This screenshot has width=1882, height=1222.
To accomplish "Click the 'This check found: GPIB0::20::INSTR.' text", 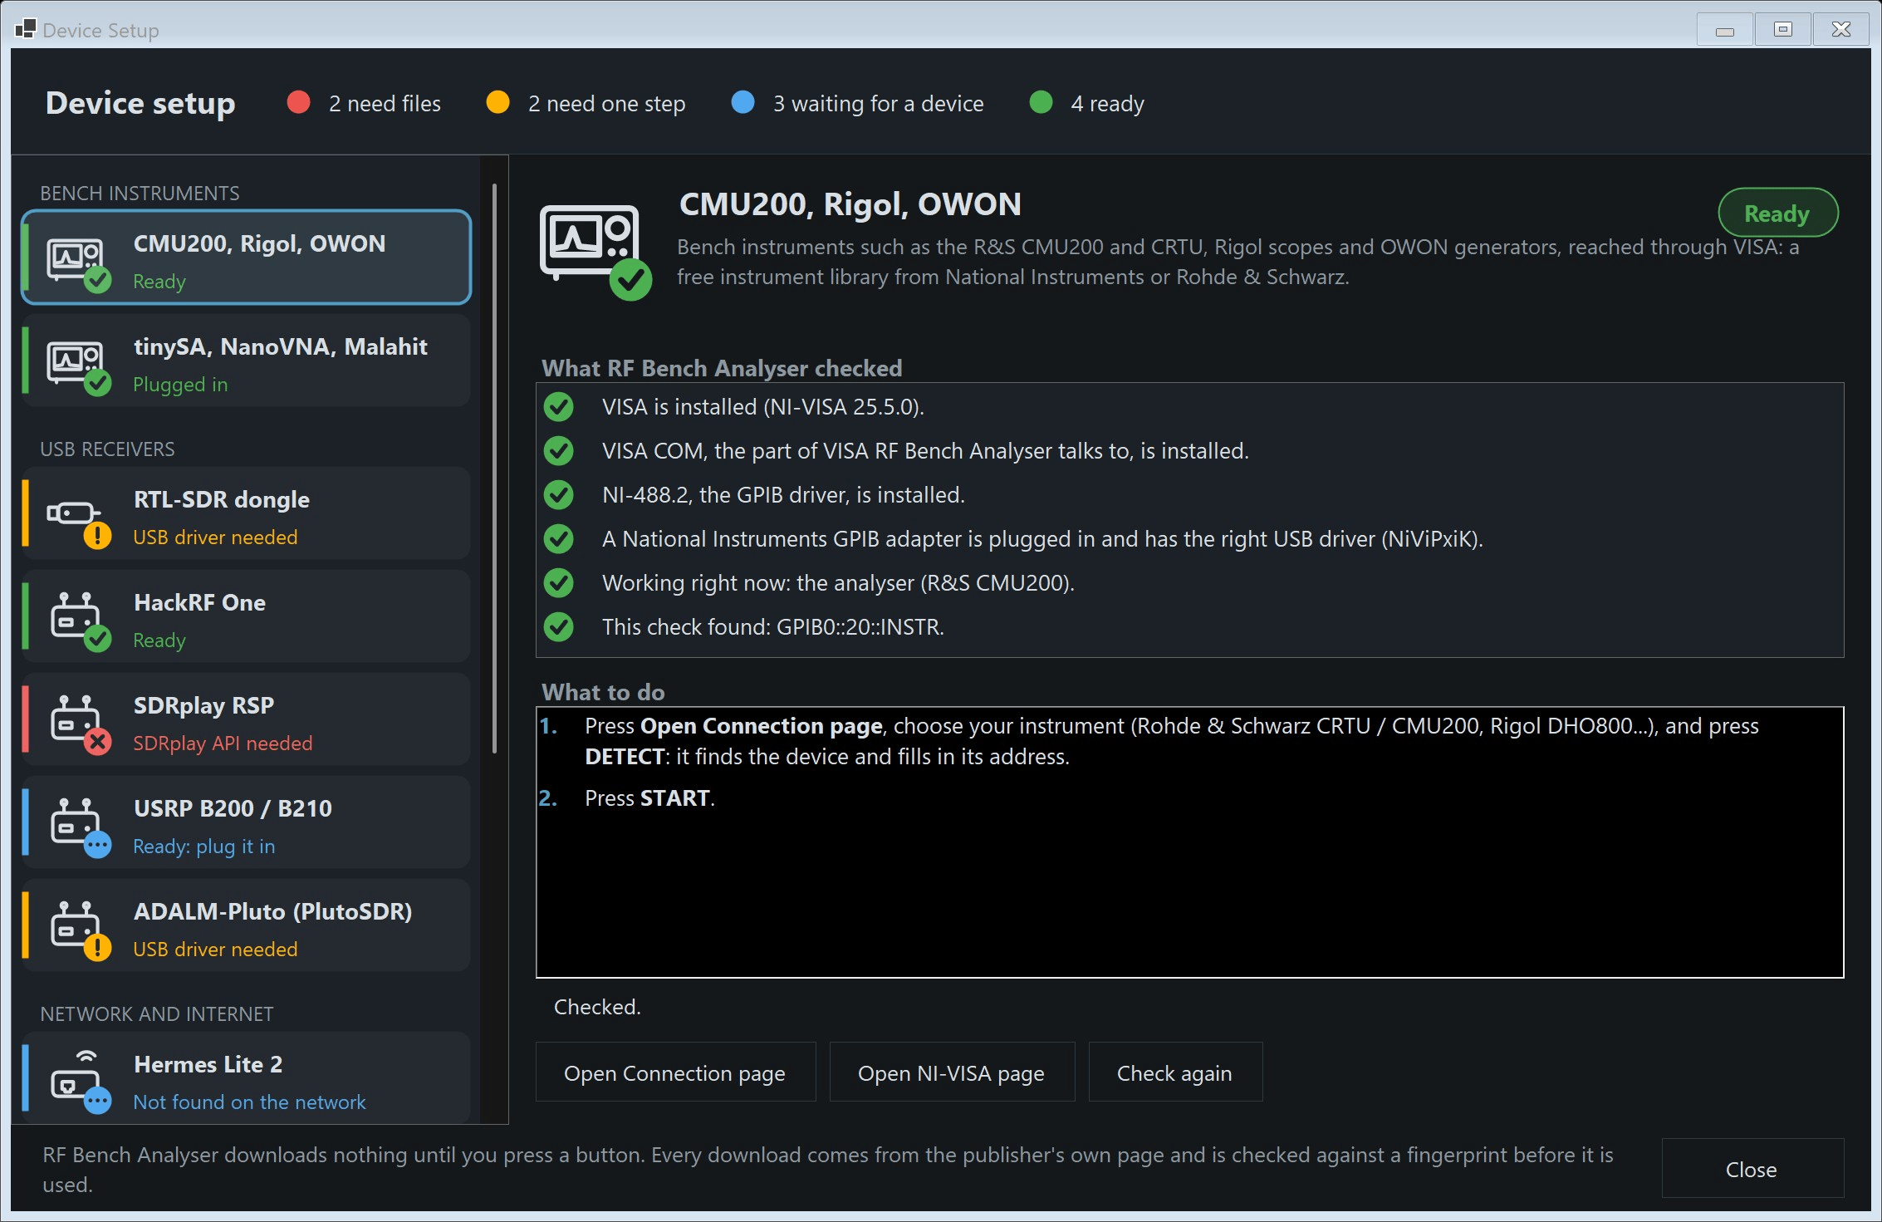I will point(773,627).
